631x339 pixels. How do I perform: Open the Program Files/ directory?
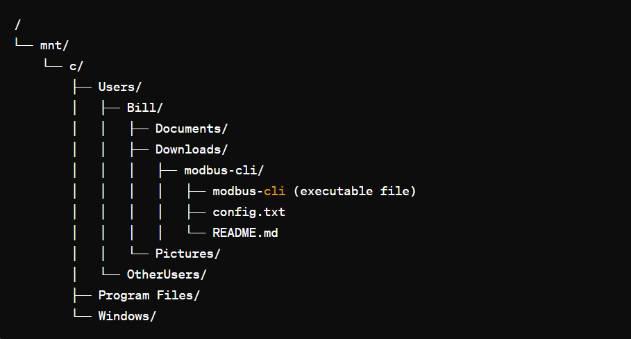coord(149,295)
